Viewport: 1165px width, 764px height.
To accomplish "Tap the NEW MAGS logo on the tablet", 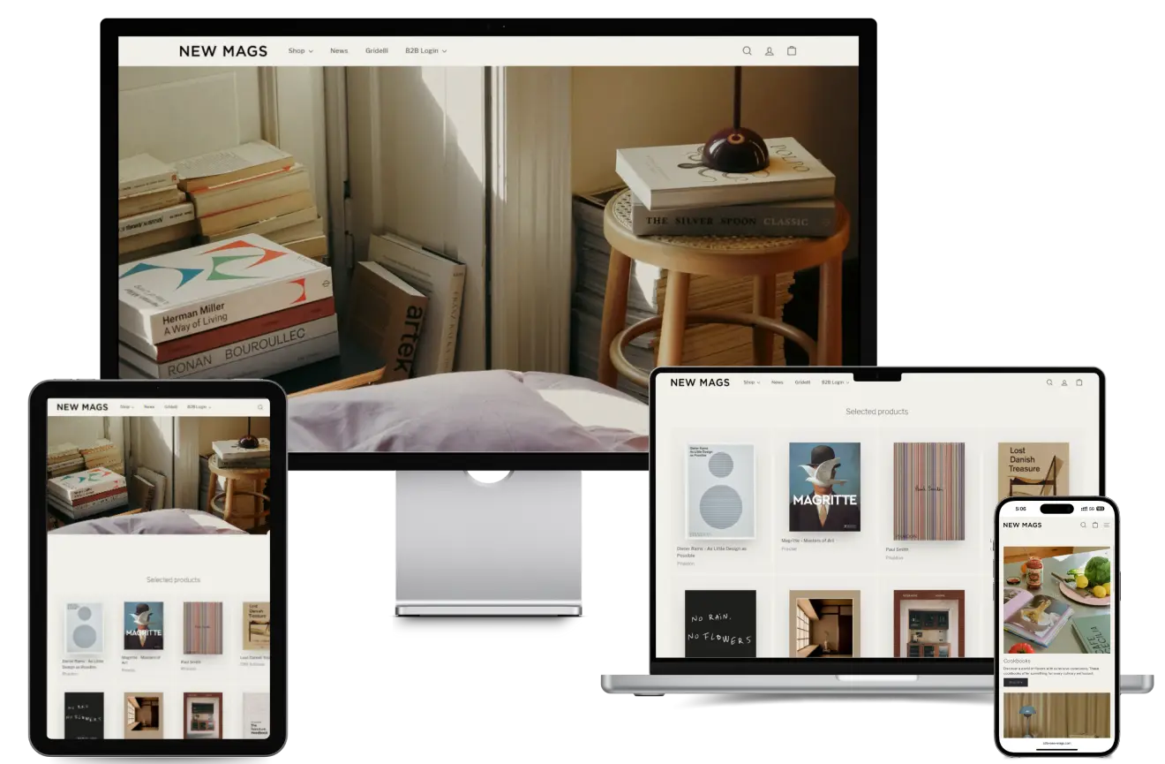I will pos(82,407).
